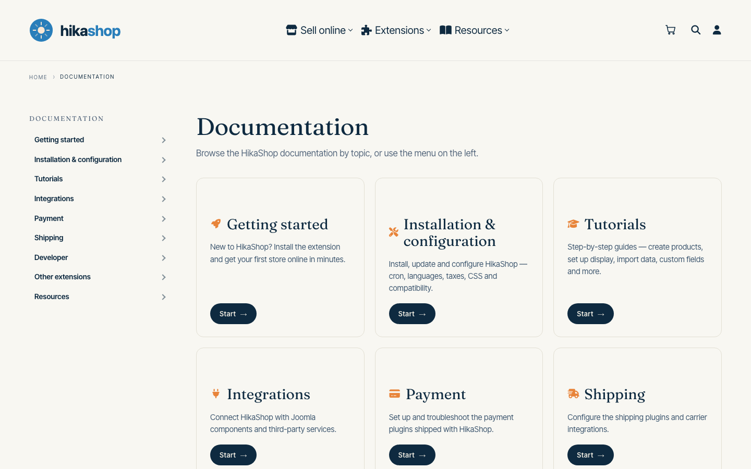The image size is (751, 469).
Task: Select Developer in the sidebar menu
Action: (51, 257)
